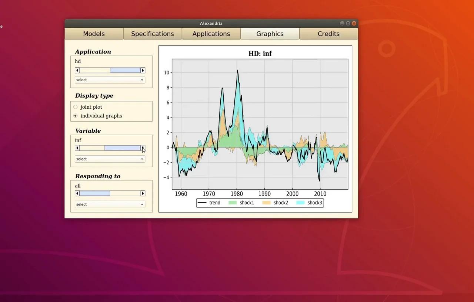Image resolution: width=474 pixels, height=302 pixels.
Task: Click the Variable scrollbar thumb
Action: 122,148
